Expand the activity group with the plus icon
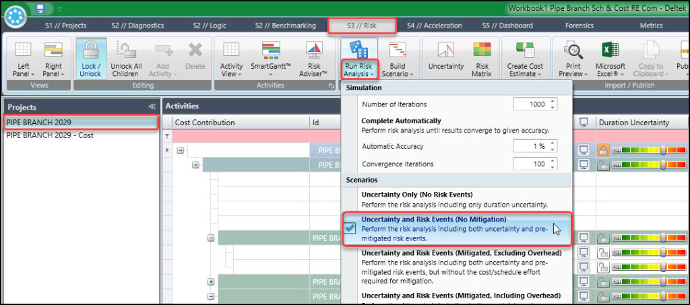 point(210,281)
